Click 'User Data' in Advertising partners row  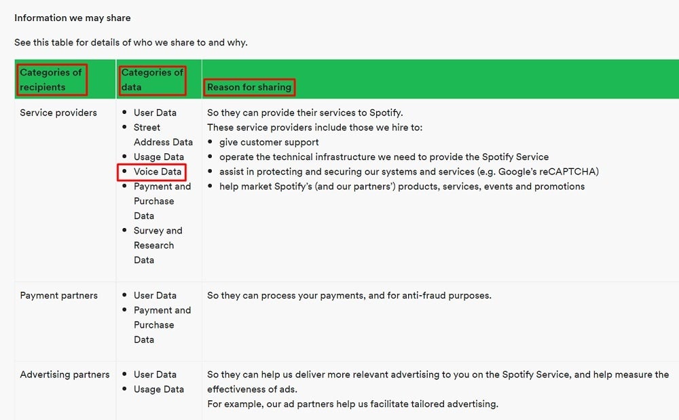pyautogui.click(x=155, y=375)
